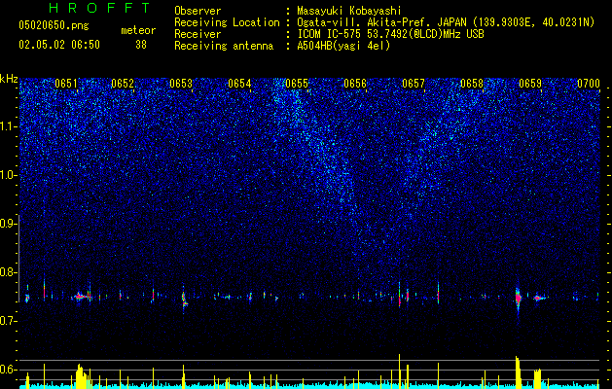Viewport: 612px width, 389px height.
Task: Click the meteor echo at 0653
Action: tap(184, 299)
